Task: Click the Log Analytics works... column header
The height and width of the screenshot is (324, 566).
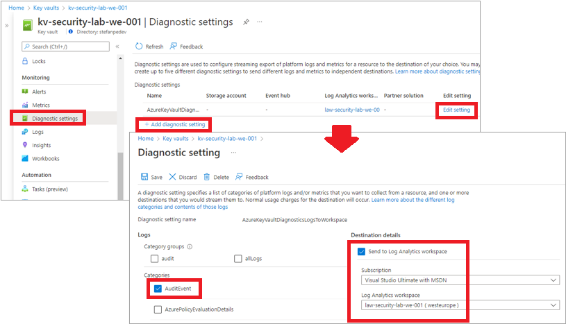Action: 351,96
